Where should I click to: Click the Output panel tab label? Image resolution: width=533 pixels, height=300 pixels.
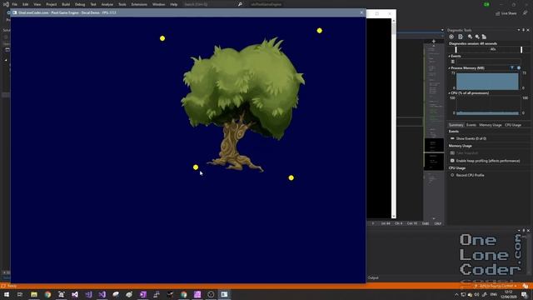click(373, 277)
